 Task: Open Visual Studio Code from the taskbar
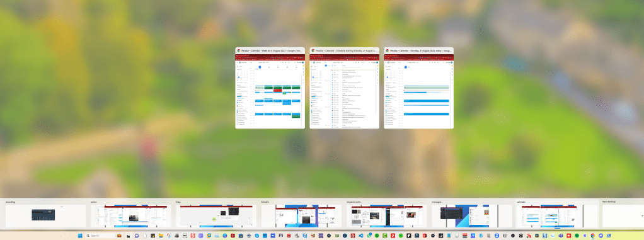(360, 236)
